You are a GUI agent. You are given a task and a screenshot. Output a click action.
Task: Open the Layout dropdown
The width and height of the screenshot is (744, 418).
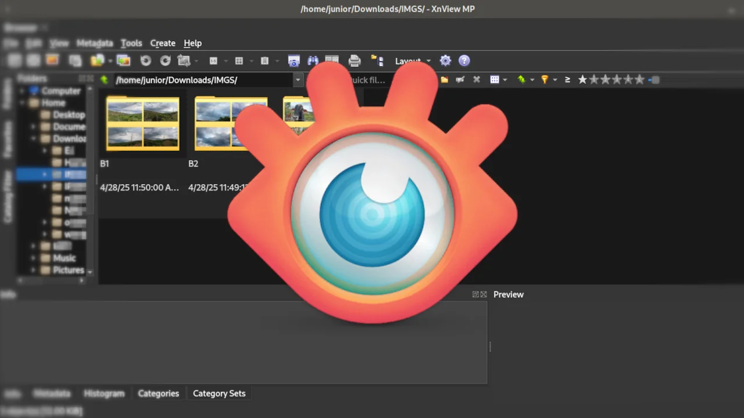(413, 61)
